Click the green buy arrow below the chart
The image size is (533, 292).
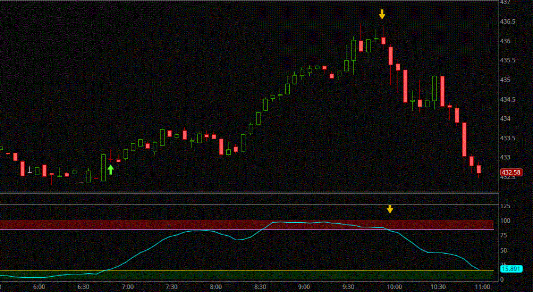click(110, 169)
